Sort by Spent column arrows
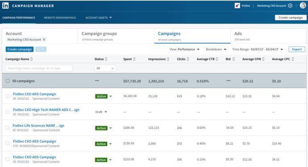Image resolution: width=308 pixels, height=167 pixels. (134, 59)
